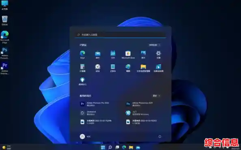Click the Windows Start button on taskbar
This screenshot has width=241, height=150.
click(x=103, y=147)
